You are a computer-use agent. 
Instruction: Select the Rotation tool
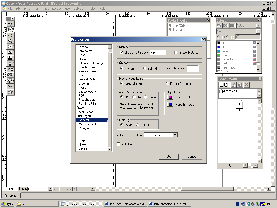(10, 35)
